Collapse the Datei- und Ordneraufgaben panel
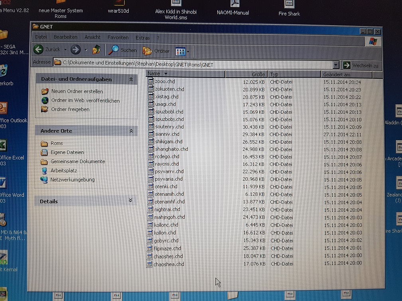This screenshot has height=301, width=402. click(x=131, y=79)
